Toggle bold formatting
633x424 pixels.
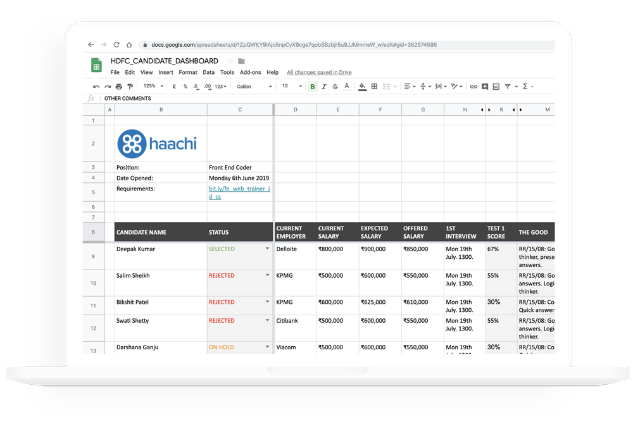313,86
